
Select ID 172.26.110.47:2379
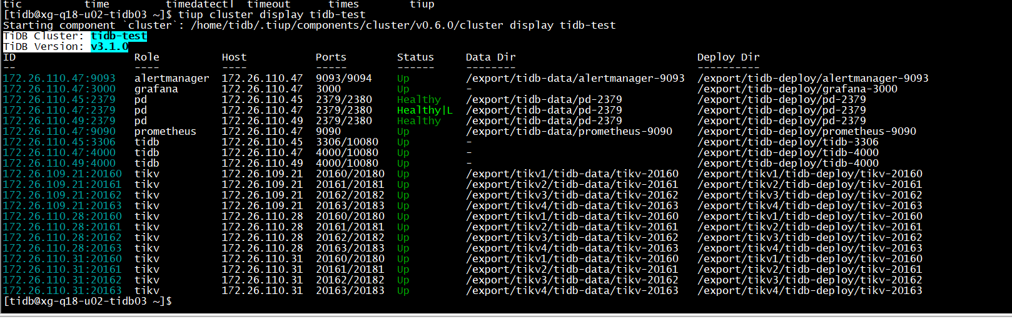(x=59, y=110)
